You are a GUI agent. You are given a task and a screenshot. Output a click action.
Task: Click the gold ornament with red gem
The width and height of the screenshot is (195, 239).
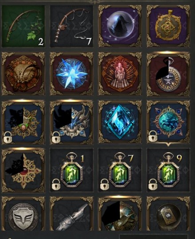[x=23, y=170]
